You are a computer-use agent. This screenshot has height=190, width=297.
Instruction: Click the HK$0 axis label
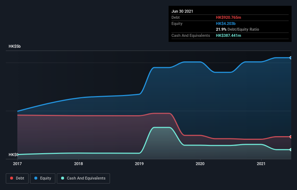(13, 155)
